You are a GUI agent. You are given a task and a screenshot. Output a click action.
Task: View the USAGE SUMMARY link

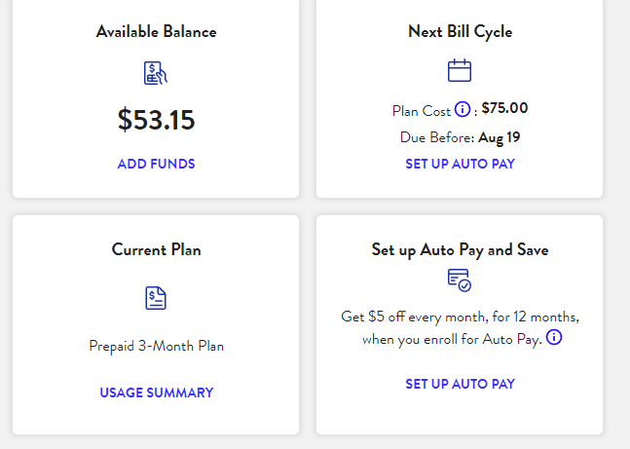click(x=156, y=393)
